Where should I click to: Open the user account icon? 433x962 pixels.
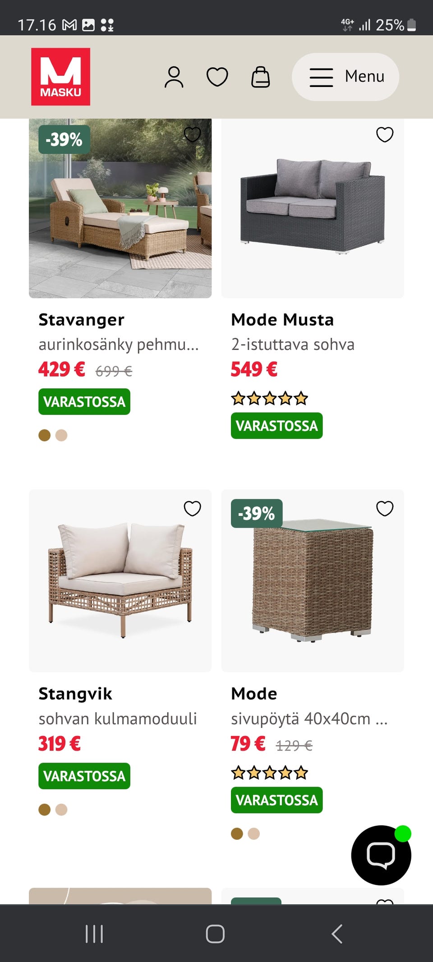click(x=175, y=77)
